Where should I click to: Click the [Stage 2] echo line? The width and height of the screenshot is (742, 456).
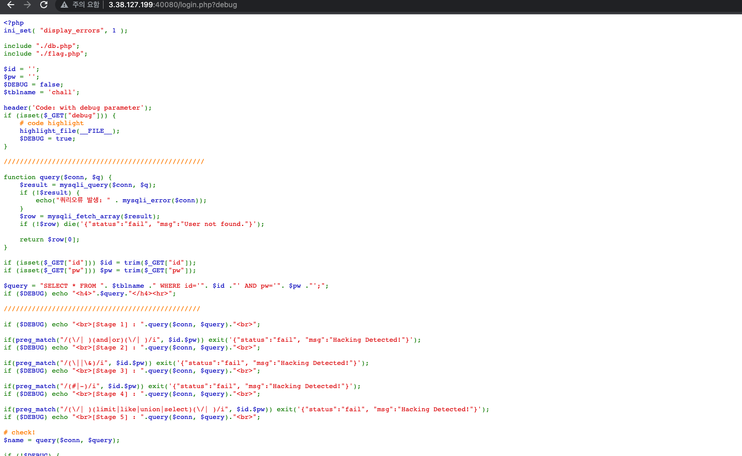pos(132,347)
